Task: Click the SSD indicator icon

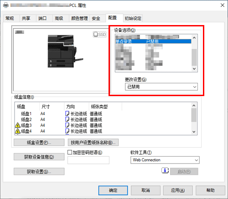Action: (99, 34)
